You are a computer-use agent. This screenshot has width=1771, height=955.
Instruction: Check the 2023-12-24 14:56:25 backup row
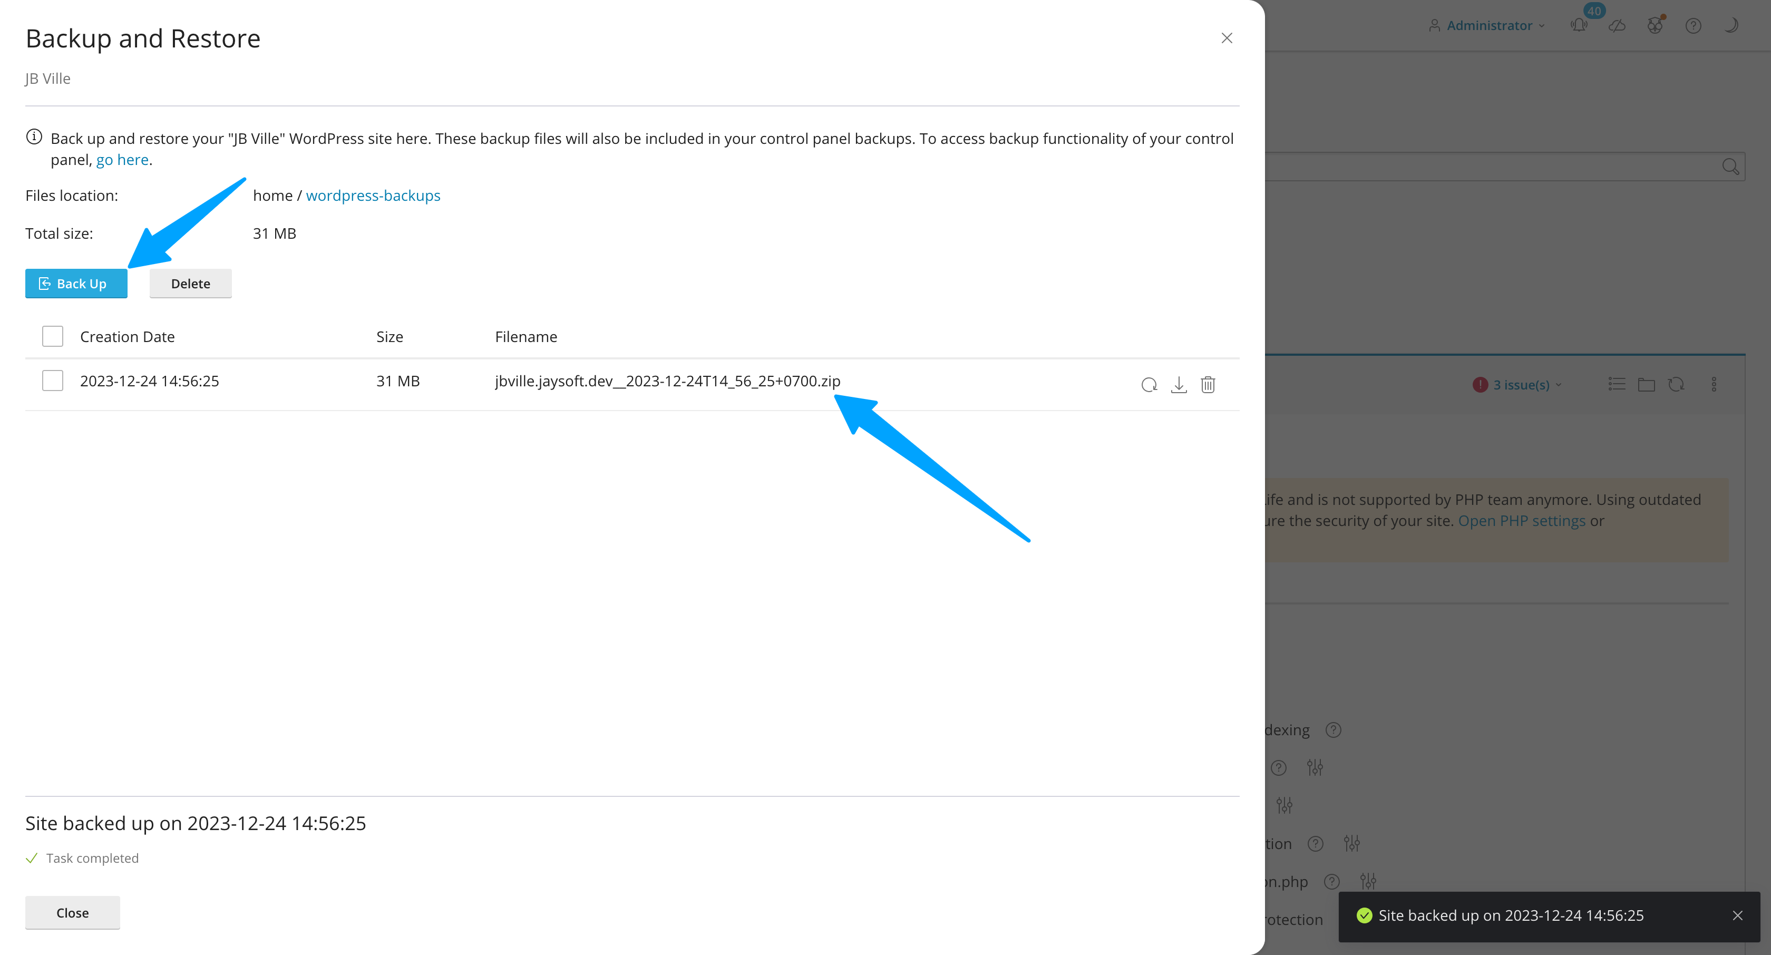point(52,381)
